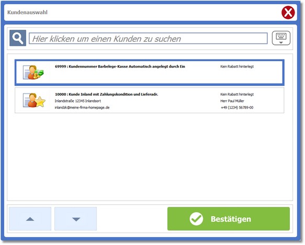Screen dimensions: 305x245
Task: Close the Kundenauswahl dialog with red X
Action: [x=288, y=13]
